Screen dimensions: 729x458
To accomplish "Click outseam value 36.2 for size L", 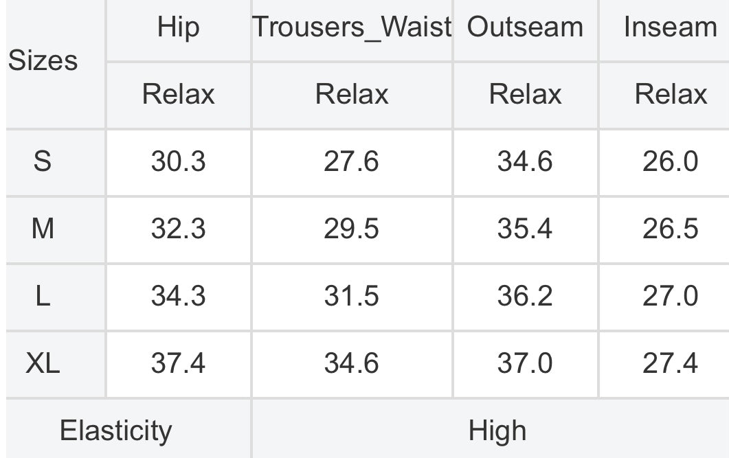I will coord(525,297).
